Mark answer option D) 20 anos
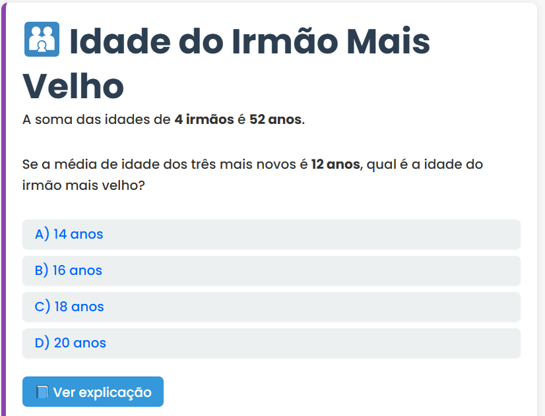This screenshot has height=416, width=545. tap(271, 343)
